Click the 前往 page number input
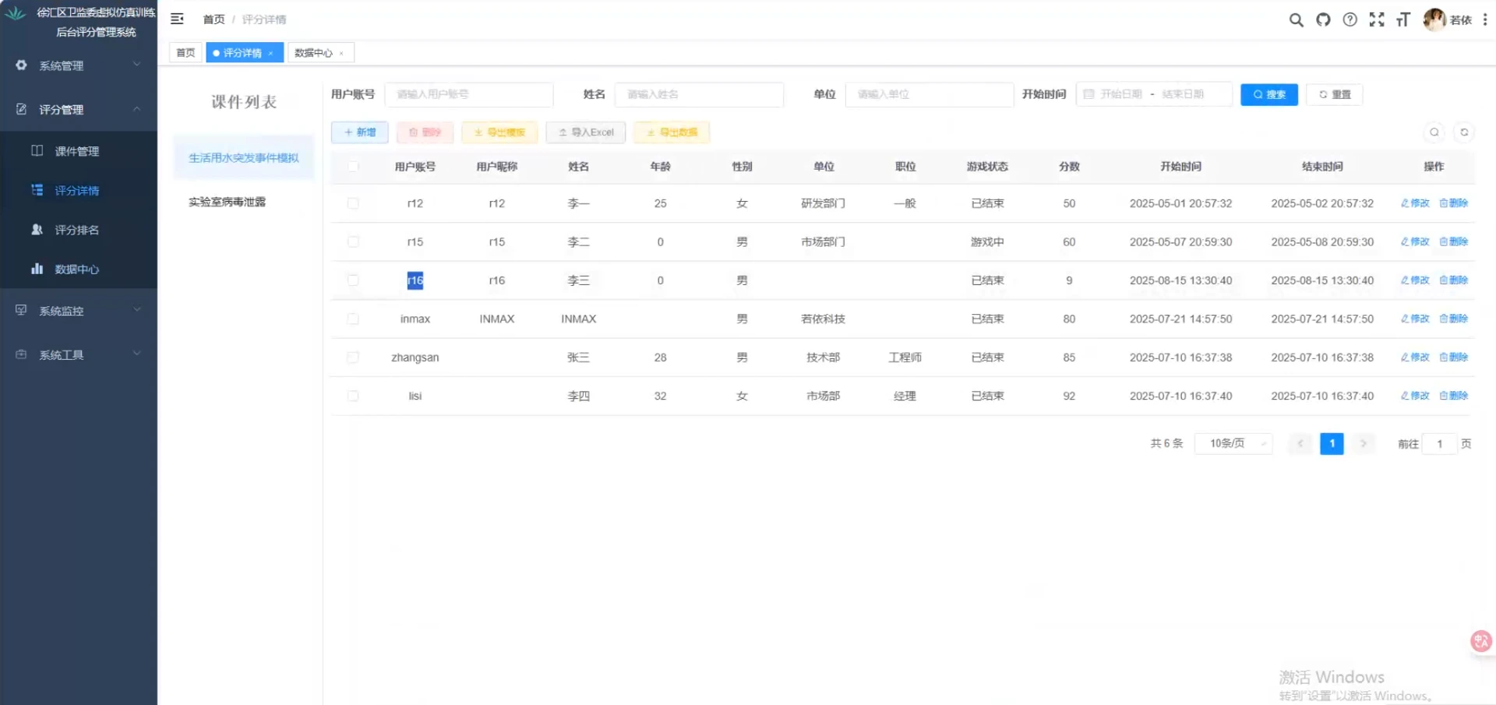The width and height of the screenshot is (1496, 705). (x=1440, y=444)
